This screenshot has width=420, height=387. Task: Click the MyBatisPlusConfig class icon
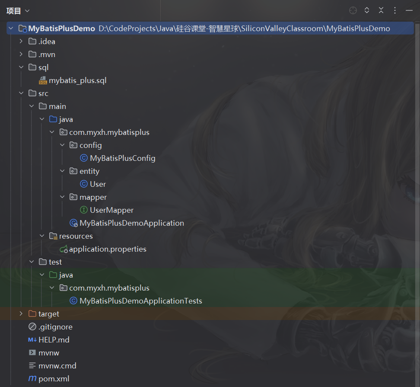click(84, 158)
